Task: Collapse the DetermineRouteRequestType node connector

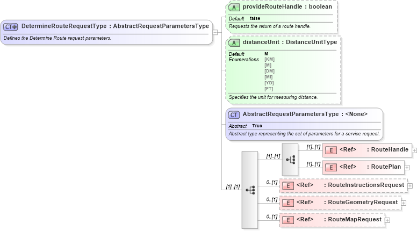Action: (215, 32)
